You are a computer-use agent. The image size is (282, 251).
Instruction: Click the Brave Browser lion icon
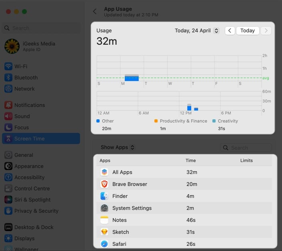point(104,184)
